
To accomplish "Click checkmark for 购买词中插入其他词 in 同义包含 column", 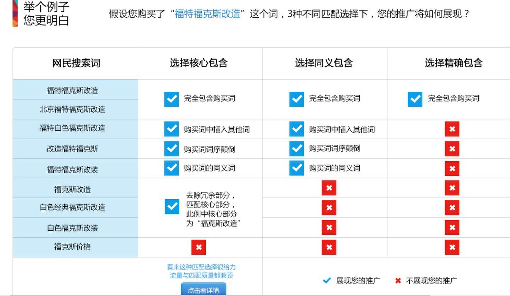I will [x=297, y=129].
